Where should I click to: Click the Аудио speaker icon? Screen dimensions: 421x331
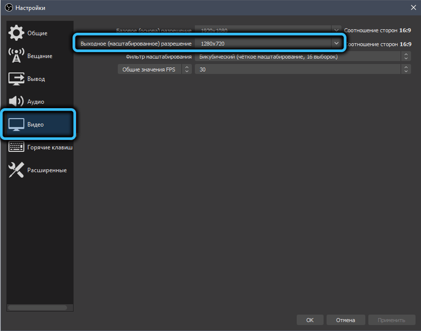[x=16, y=102]
